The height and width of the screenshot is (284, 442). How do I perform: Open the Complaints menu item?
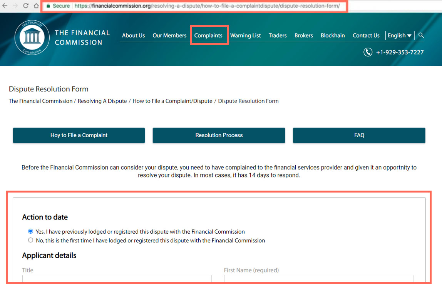coord(208,35)
